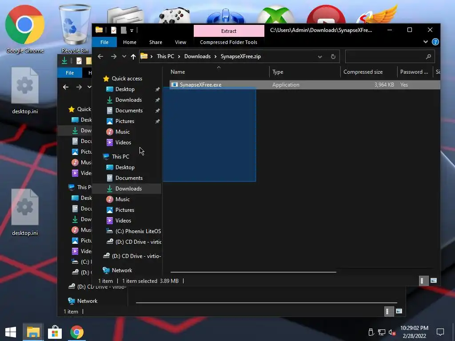This screenshot has height=341, width=455.
Task: Switch front window to the large thumbnails view button
Action: point(434,281)
